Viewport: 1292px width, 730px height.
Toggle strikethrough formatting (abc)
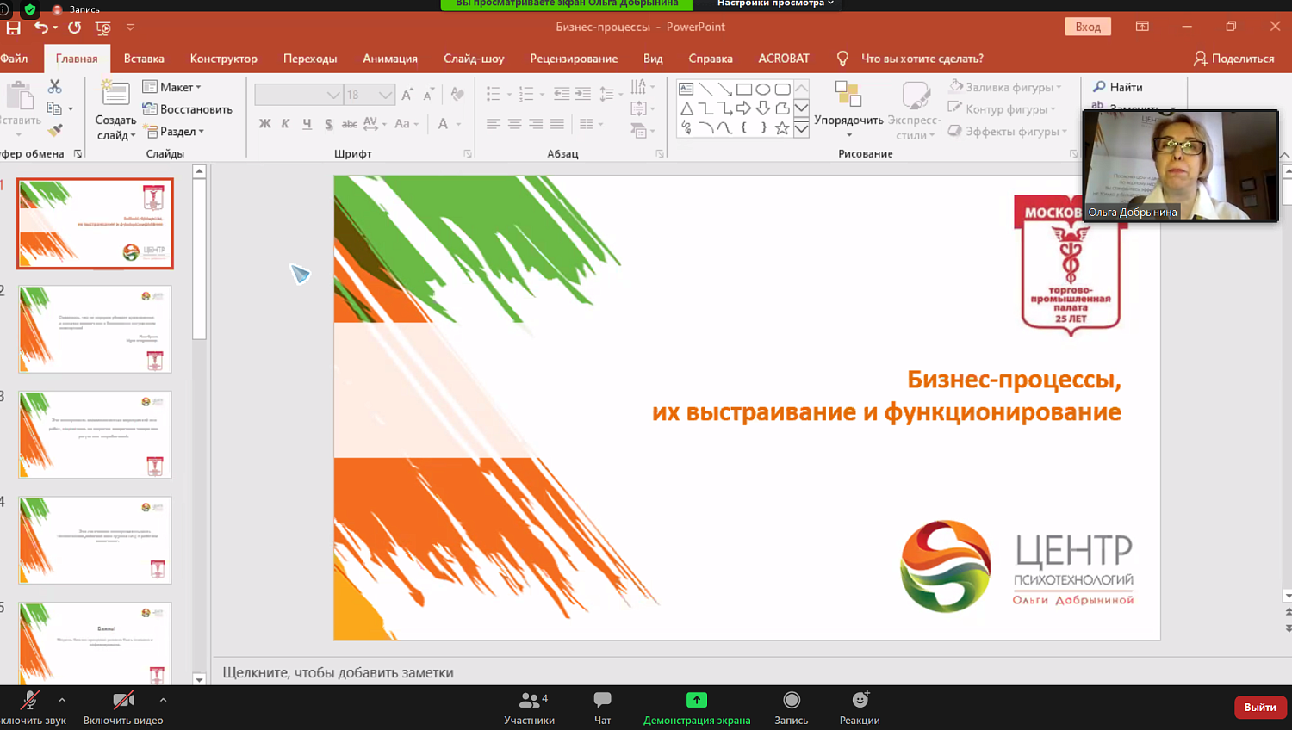349,124
